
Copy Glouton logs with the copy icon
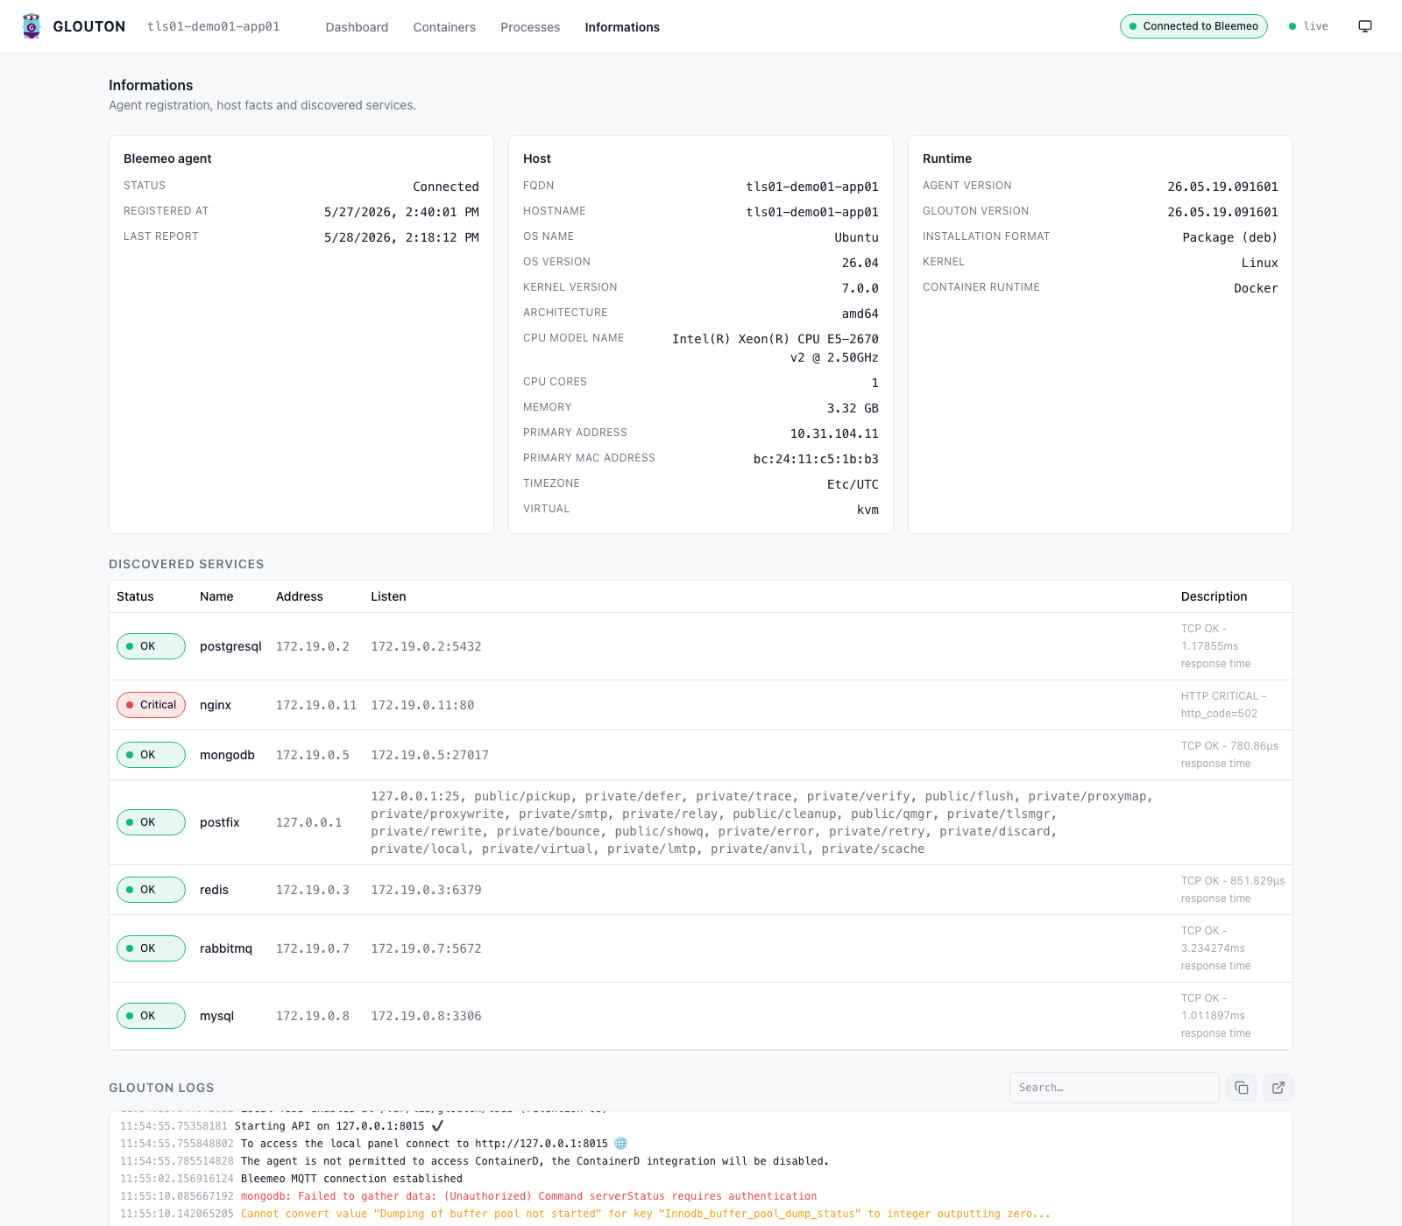pos(1242,1088)
